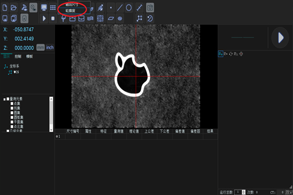Click the camera snapshot icon
The image size is (293, 195).
point(150,8)
